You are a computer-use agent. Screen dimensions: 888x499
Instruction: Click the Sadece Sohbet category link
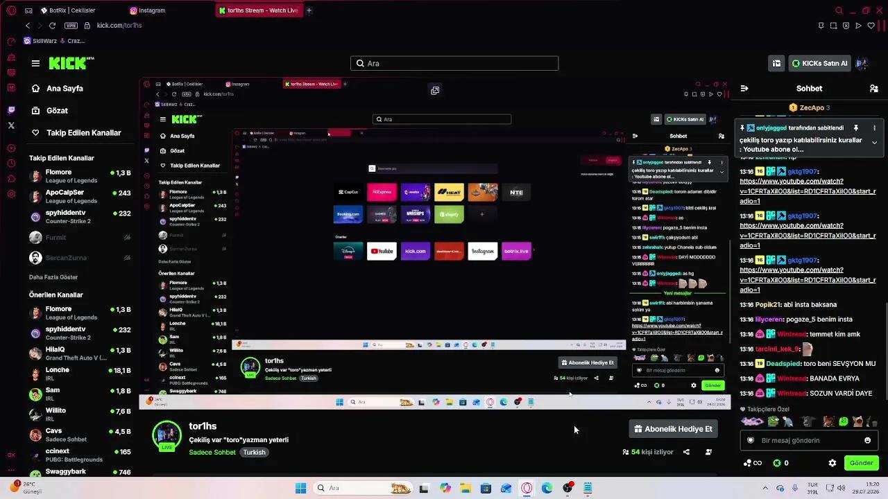tap(212, 452)
